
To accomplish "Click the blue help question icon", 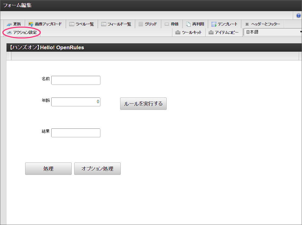I will [299, 15].
